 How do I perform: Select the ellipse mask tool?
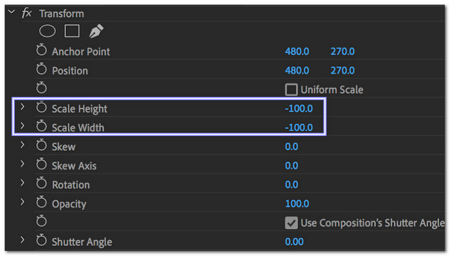point(48,31)
